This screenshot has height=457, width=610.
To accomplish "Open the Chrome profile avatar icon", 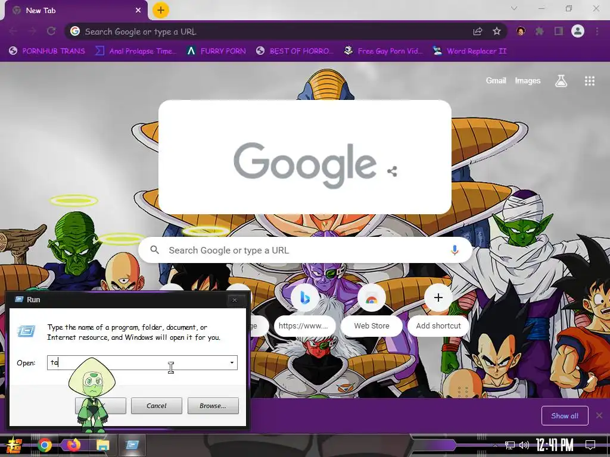I will tap(578, 31).
